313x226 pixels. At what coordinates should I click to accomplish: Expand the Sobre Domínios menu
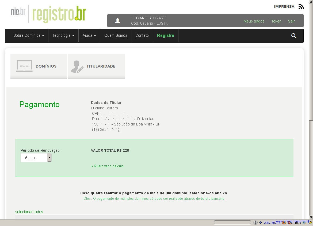click(29, 36)
